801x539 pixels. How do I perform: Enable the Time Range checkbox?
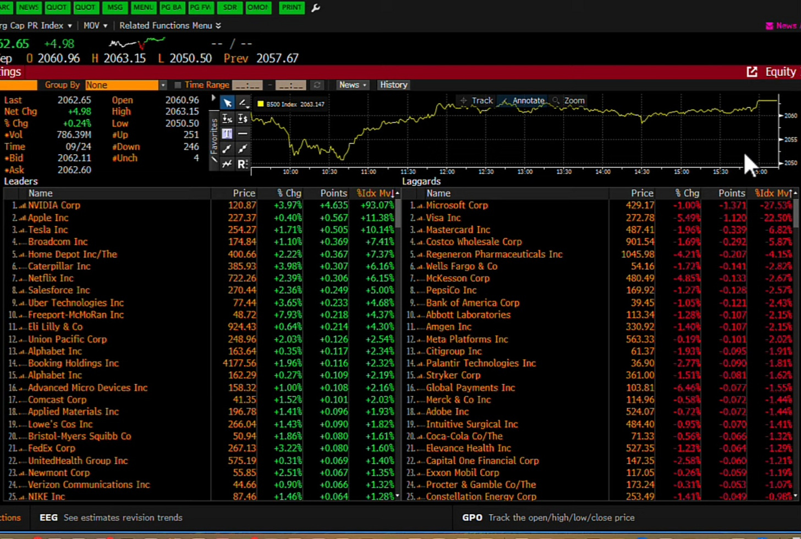178,85
